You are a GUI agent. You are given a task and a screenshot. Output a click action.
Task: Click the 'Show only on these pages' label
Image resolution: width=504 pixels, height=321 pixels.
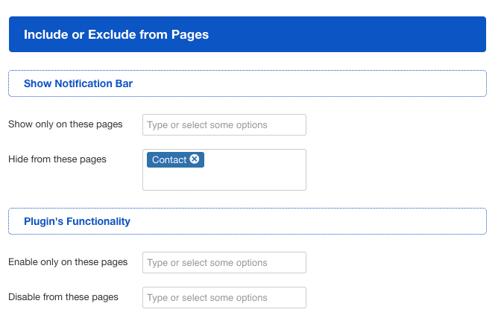[65, 124]
